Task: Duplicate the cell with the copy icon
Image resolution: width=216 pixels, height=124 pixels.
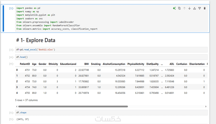Action: [179, 8]
